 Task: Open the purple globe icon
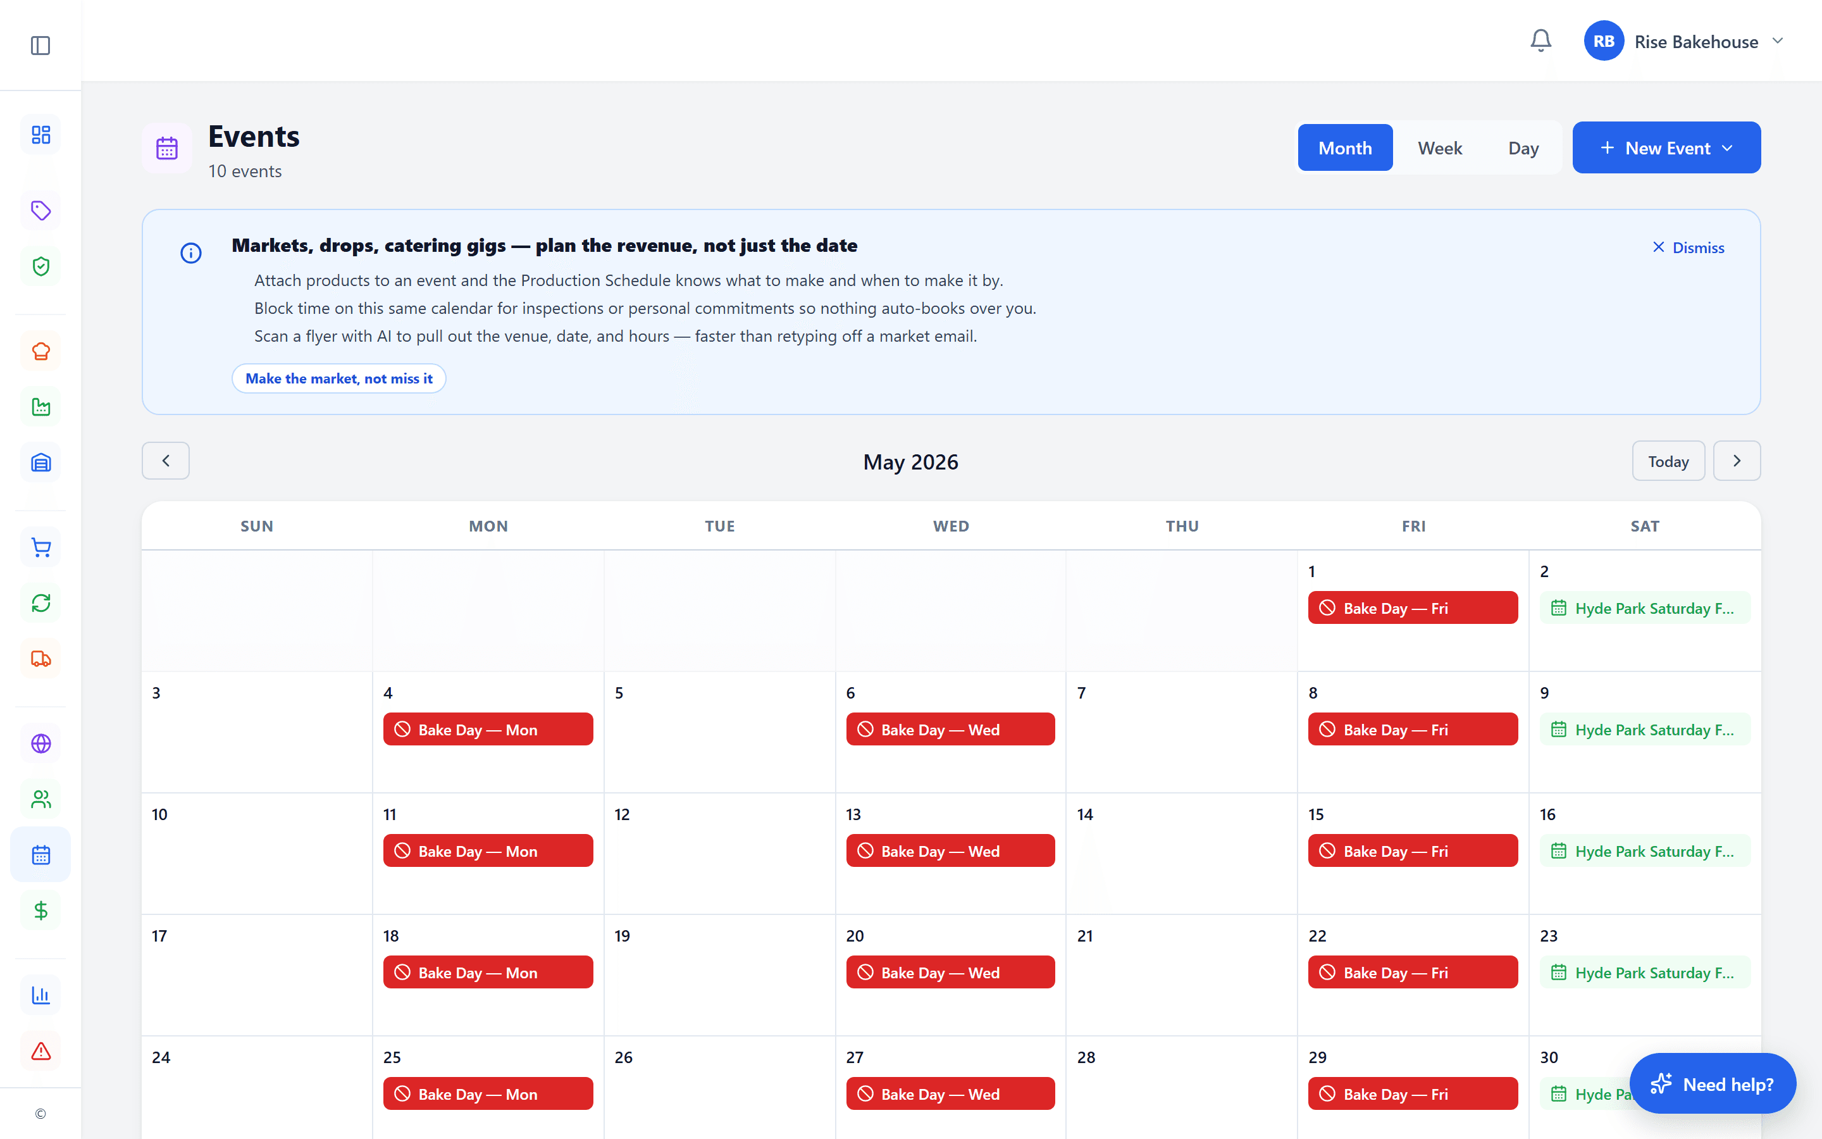pos(40,744)
